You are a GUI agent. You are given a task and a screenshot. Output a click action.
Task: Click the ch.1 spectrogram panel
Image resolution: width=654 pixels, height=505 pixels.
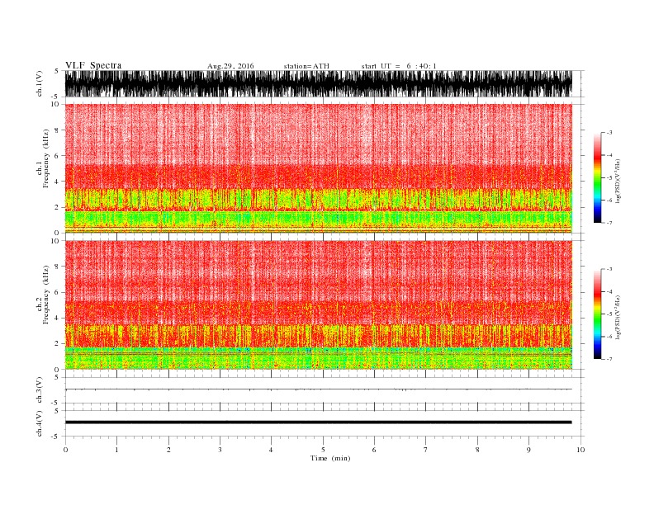(x=319, y=168)
